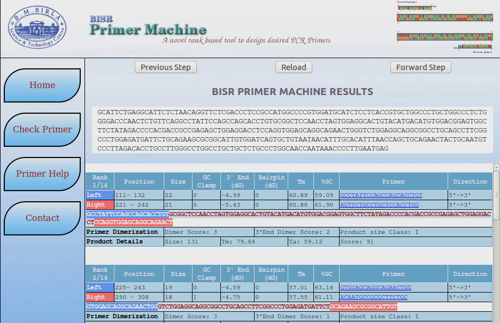
Task: Click 3' End dG value -5.43
Action: tap(237, 204)
